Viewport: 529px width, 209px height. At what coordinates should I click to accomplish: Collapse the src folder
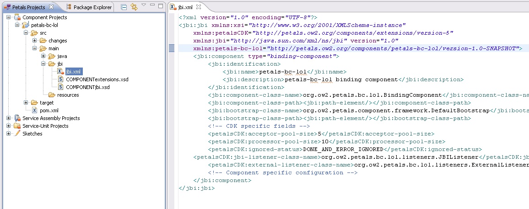pyautogui.click(x=26, y=33)
